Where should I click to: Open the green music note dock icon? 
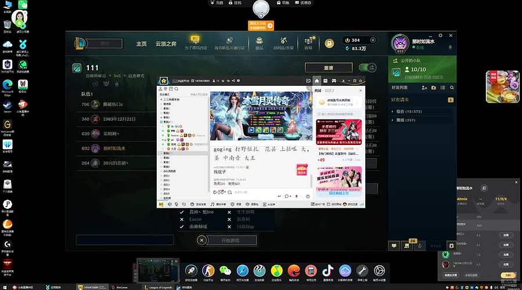(x=276, y=271)
